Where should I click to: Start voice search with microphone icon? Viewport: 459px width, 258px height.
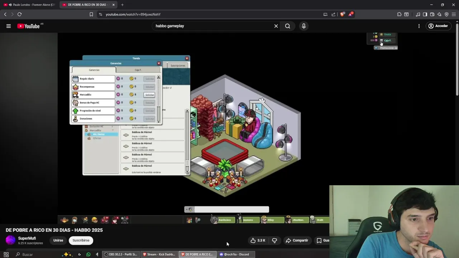click(304, 26)
